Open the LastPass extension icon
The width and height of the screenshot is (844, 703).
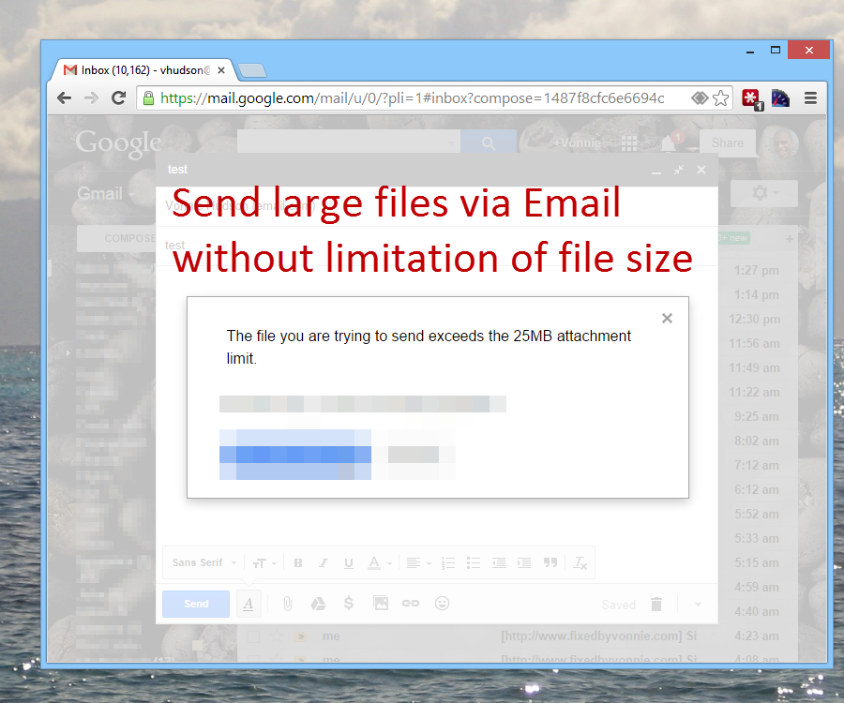(750, 97)
